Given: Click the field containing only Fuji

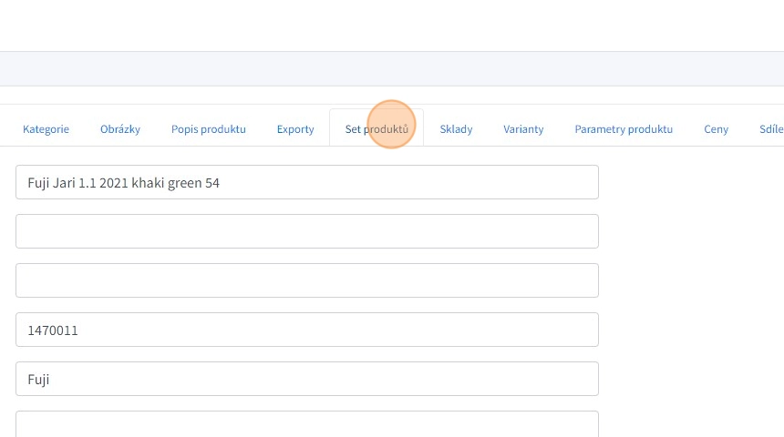Looking at the screenshot, I should tap(307, 379).
